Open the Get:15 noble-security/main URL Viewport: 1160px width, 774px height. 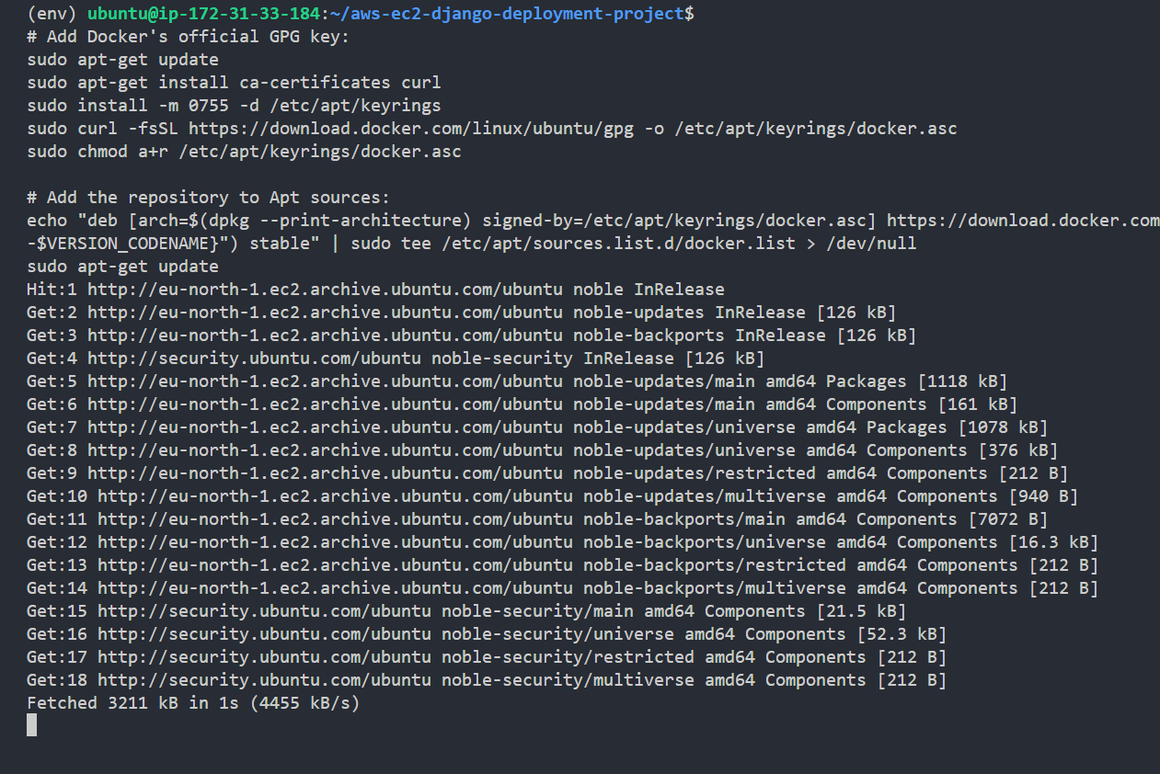point(264,611)
